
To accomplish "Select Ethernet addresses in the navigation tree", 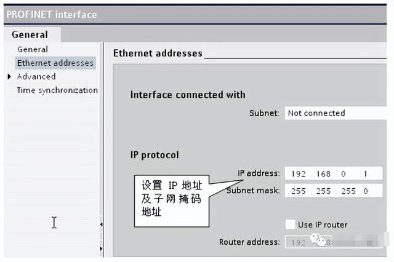I will tap(55, 63).
